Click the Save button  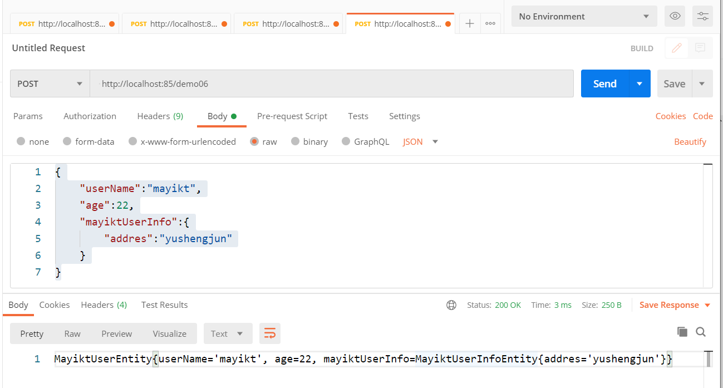675,84
